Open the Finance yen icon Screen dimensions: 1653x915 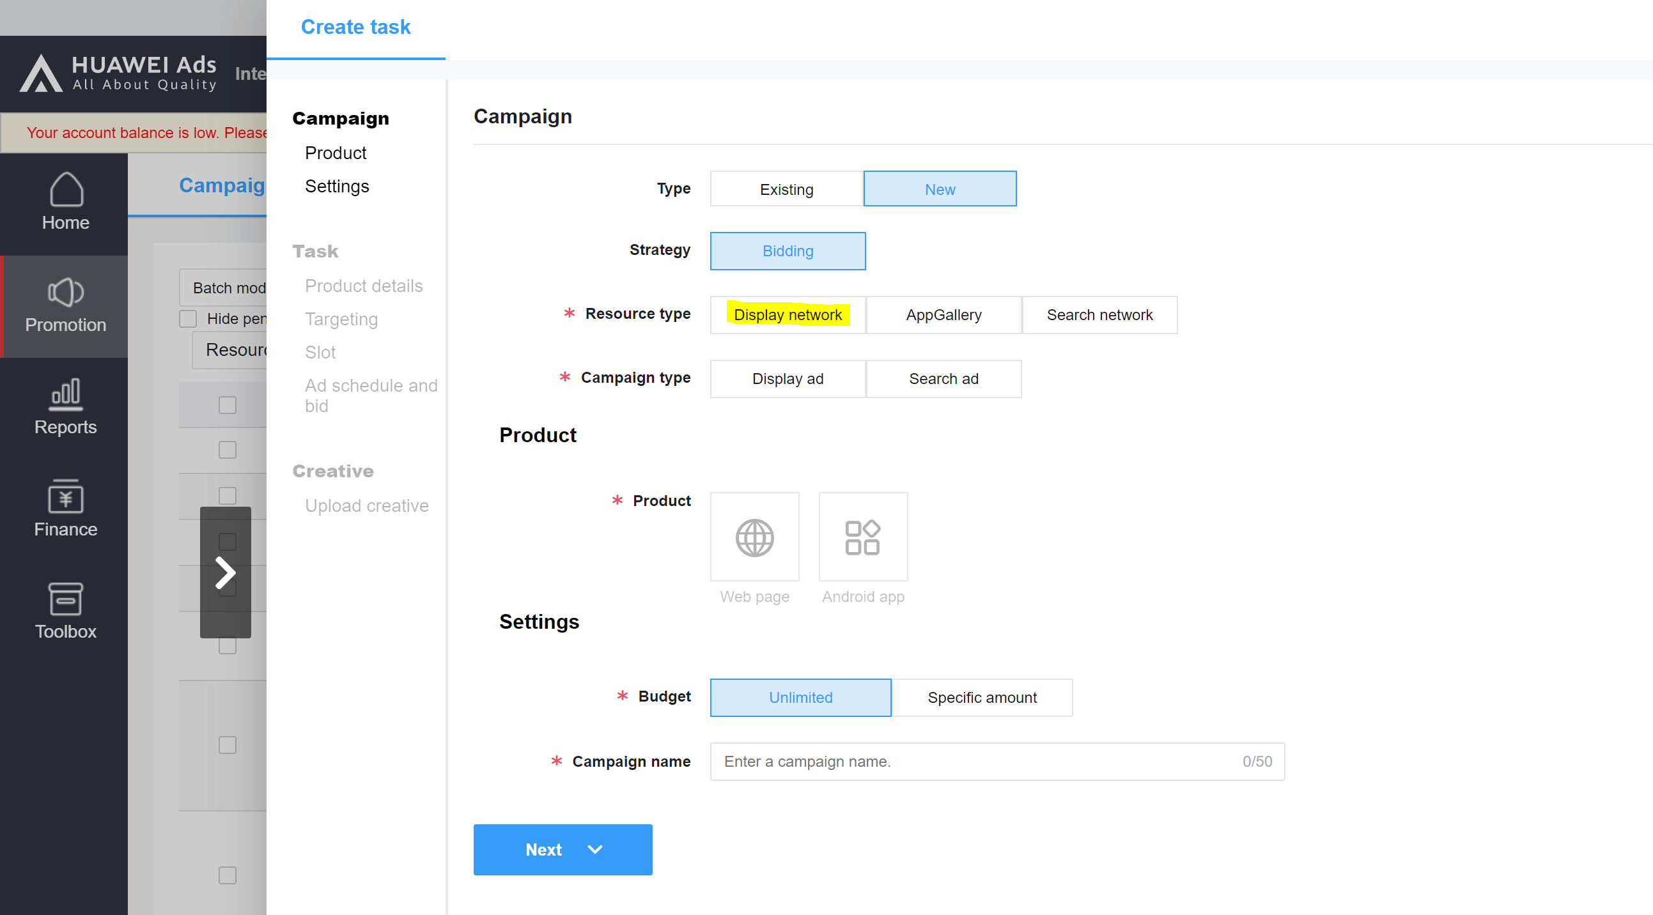pos(65,496)
